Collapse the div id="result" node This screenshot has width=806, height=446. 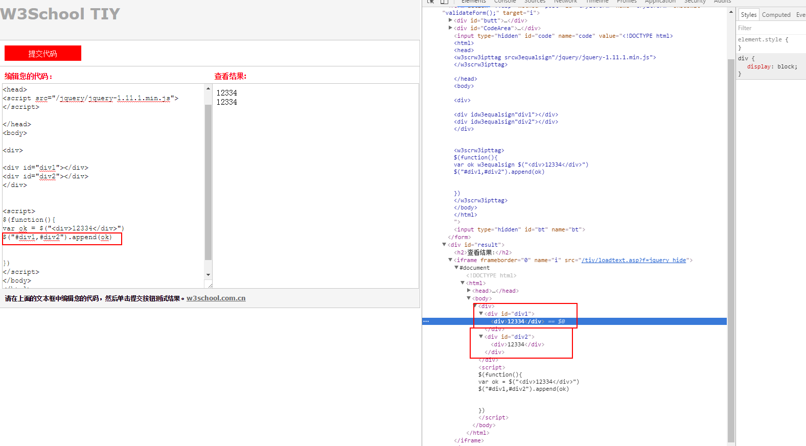(x=444, y=245)
